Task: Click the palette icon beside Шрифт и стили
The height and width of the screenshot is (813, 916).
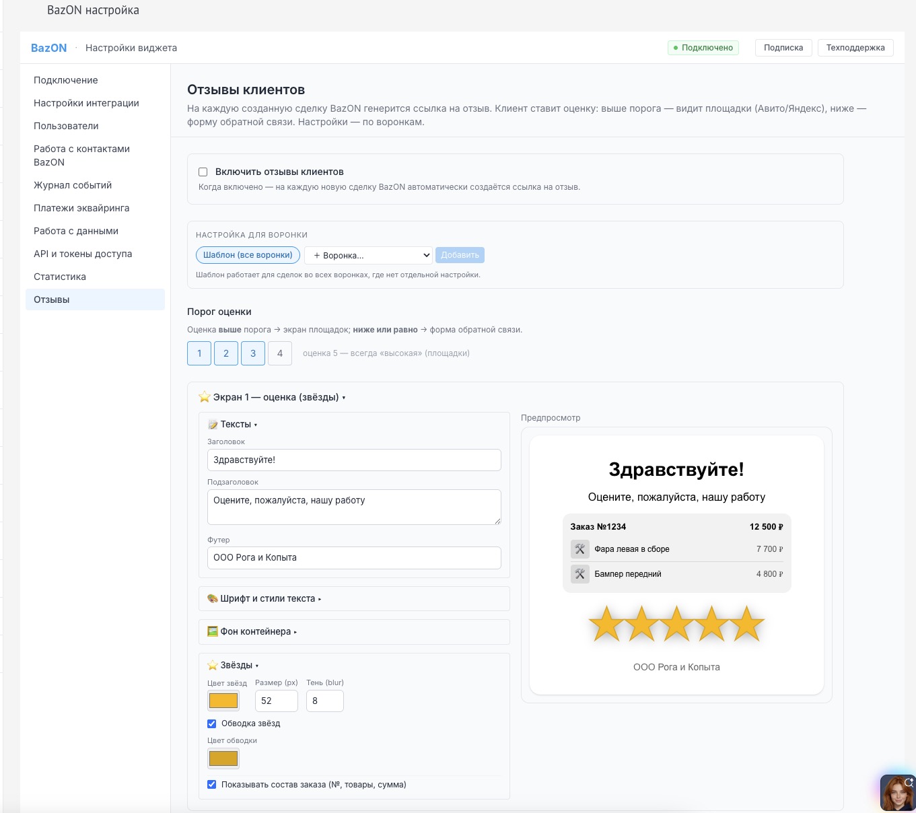Action: click(213, 598)
